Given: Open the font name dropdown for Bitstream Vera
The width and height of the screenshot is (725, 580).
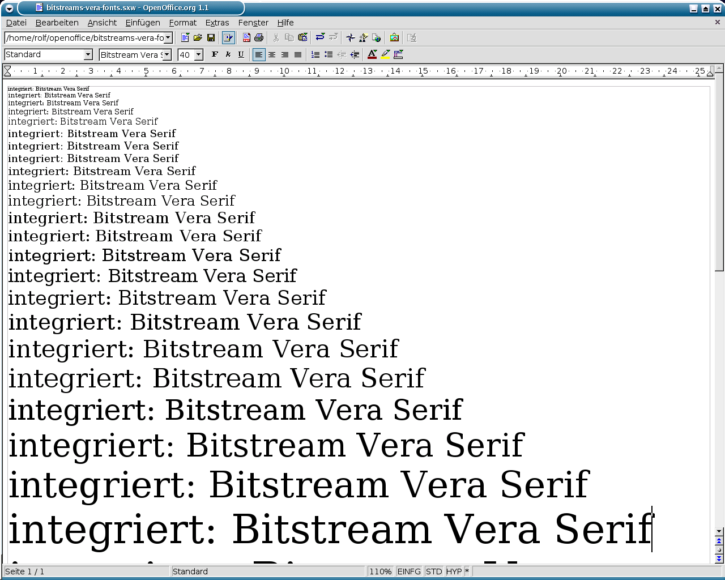Looking at the screenshot, I should coord(167,55).
